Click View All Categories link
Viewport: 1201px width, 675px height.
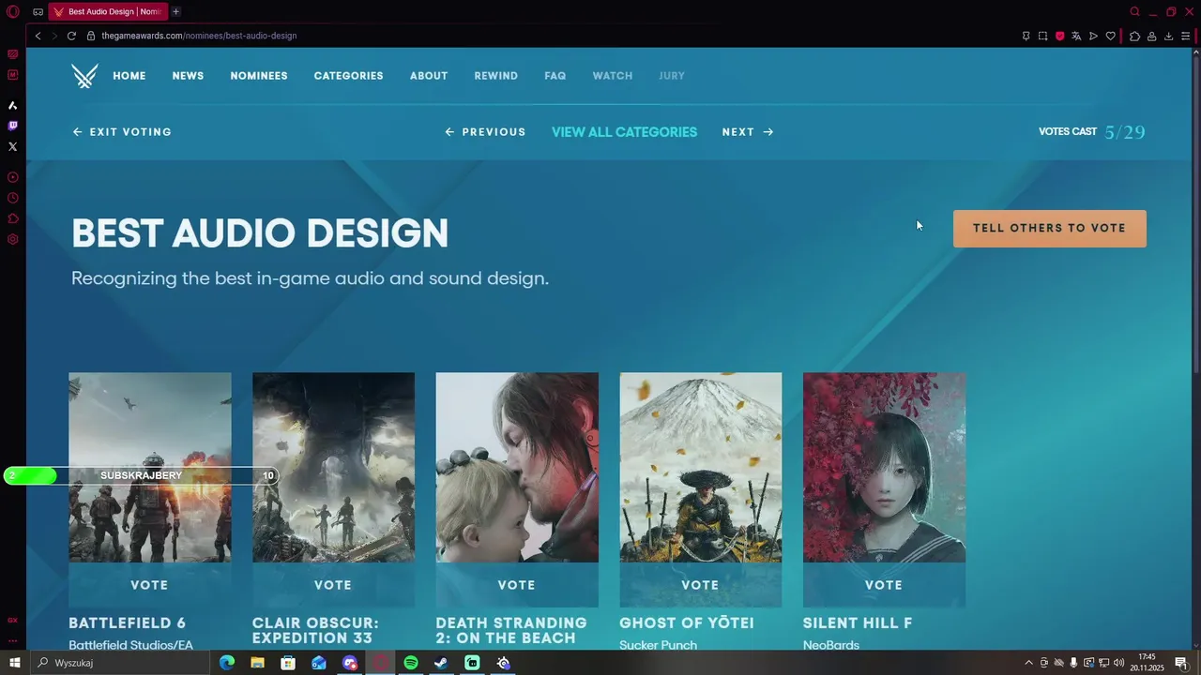624,132
